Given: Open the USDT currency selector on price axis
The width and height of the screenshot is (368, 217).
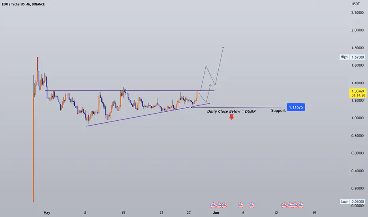Looking at the screenshot, I should click(x=355, y=4).
